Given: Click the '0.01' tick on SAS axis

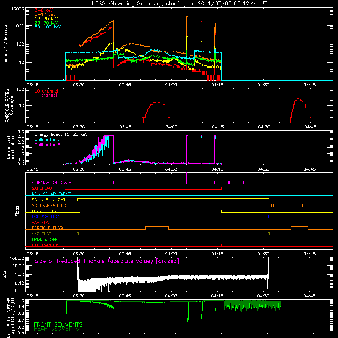Looking at the screenshot, I should click(x=20, y=290).
